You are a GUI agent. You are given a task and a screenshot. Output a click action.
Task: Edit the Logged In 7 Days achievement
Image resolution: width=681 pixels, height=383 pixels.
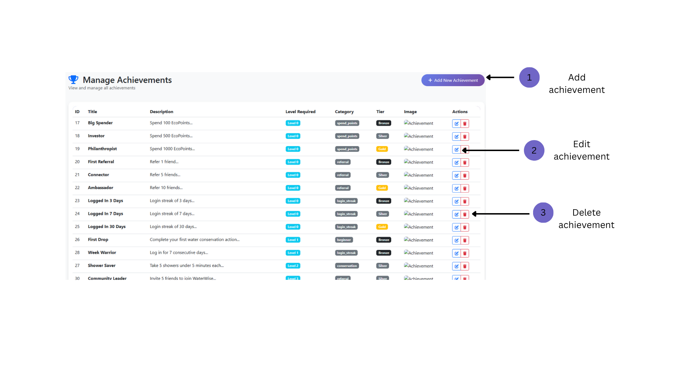(456, 214)
